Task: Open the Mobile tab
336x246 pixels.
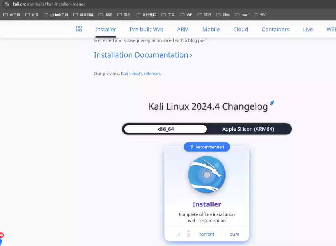Action: coord(211,29)
